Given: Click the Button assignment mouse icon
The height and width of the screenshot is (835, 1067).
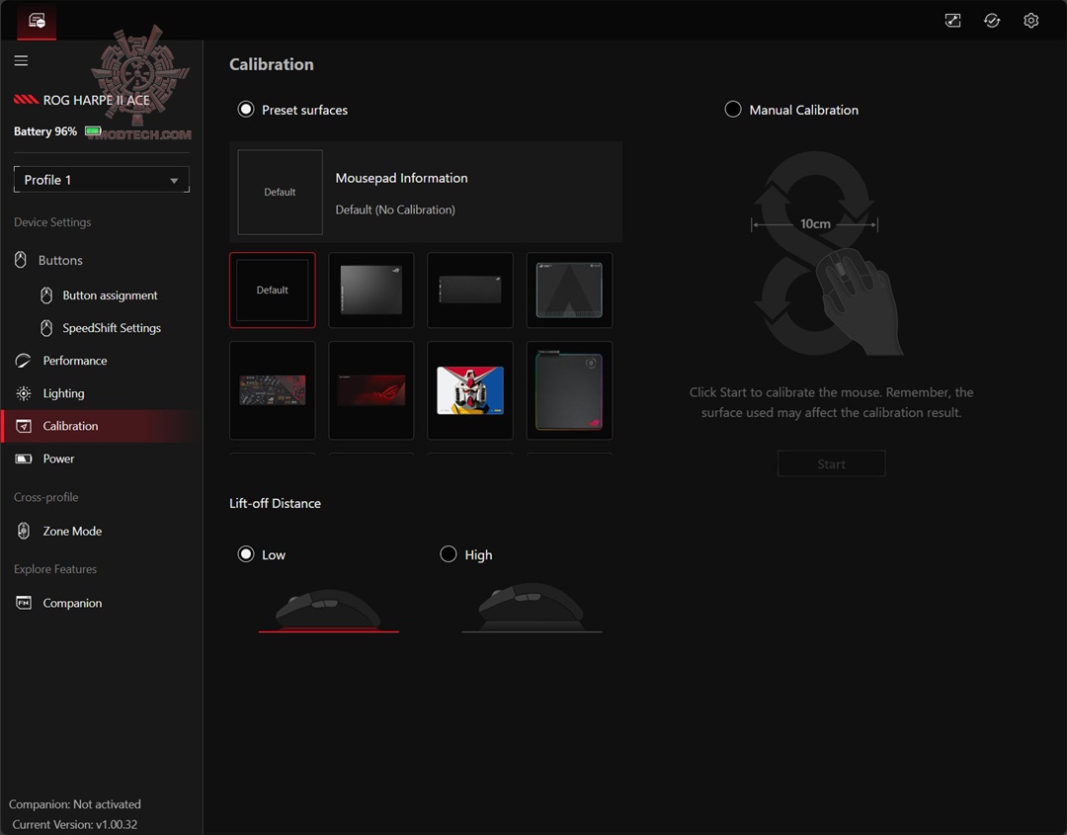Looking at the screenshot, I should click(x=46, y=295).
